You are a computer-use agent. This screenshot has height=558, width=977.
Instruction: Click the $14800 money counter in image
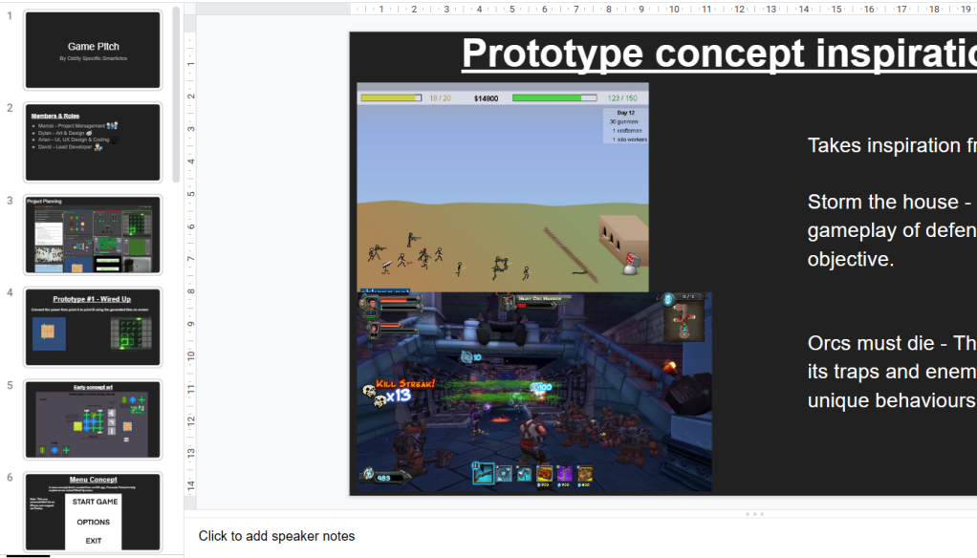click(486, 98)
